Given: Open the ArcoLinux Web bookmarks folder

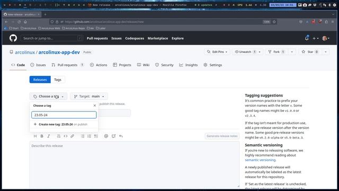Looking at the screenshot, I should (49, 28).
